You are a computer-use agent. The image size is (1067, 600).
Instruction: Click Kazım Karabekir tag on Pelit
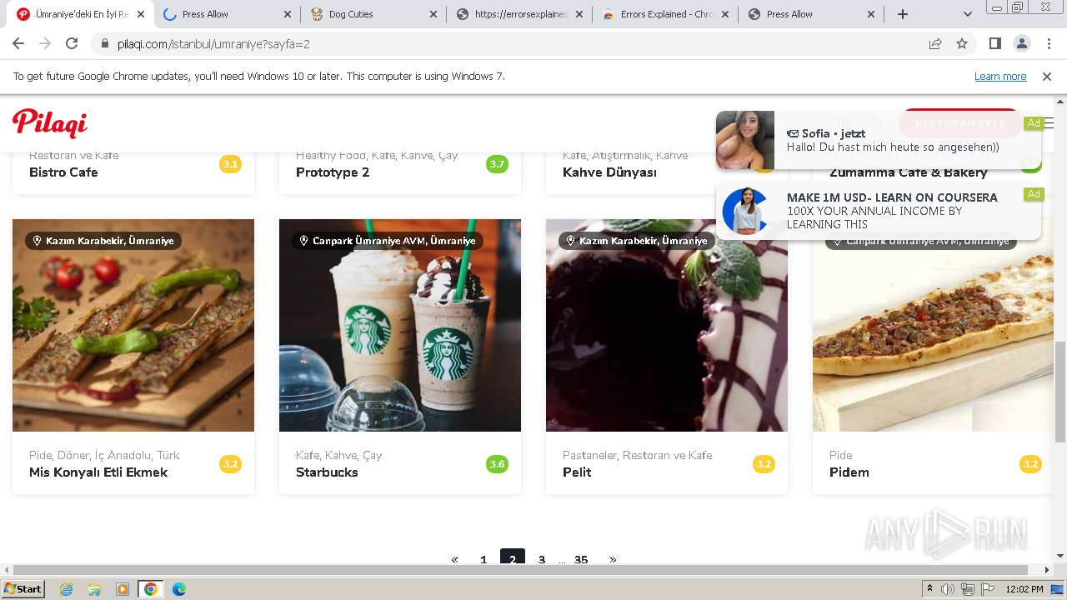tap(637, 241)
